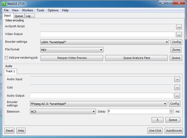187x138 pixels.
Task: Click the Audio Output text field
Action: [102, 96]
